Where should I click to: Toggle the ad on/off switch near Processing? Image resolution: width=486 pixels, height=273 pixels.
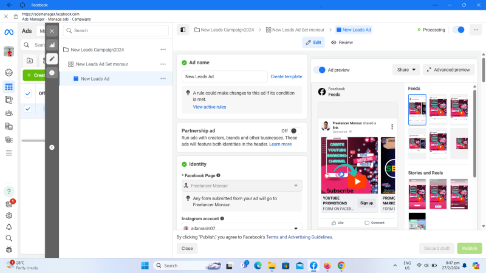pyautogui.click(x=459, y=30)
